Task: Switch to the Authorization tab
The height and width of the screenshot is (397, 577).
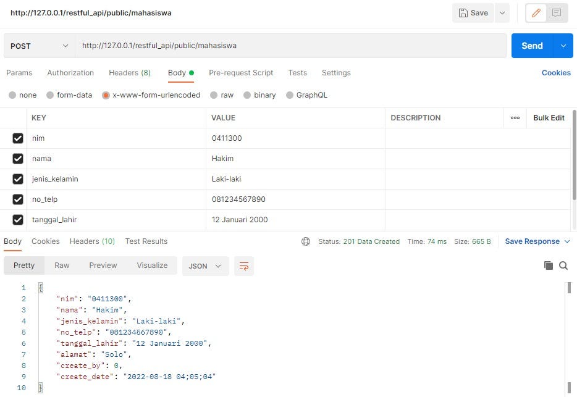Action: pyautogui.click(x=70, y=73)
